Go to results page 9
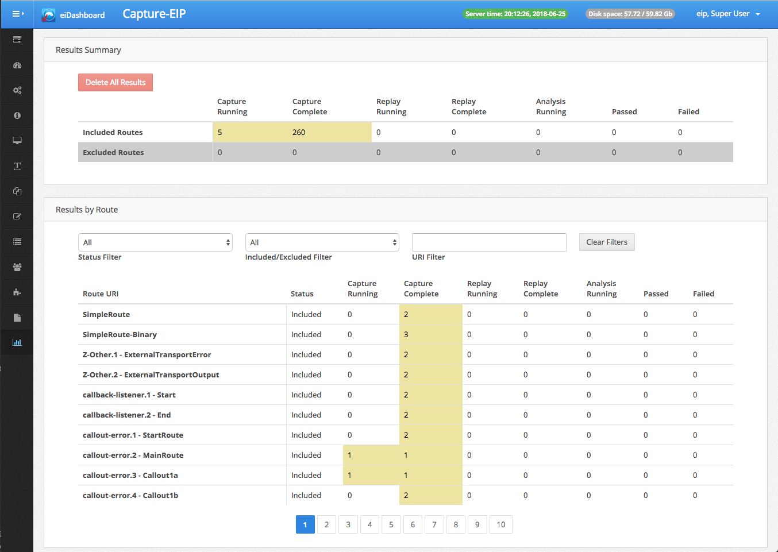The height and width of the screenshot is (552, 778). tap(477, 524)
